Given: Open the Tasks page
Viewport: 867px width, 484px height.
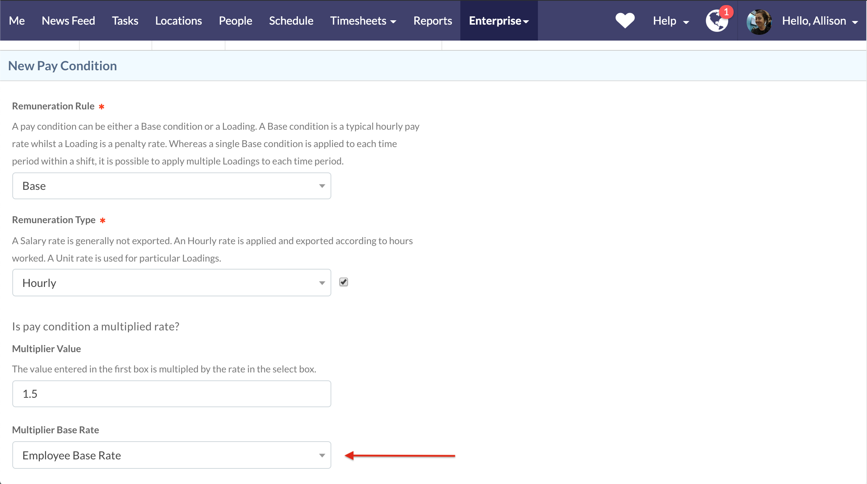Looking at the screenshot, I should pyautogui.click(x=125, y=21).
